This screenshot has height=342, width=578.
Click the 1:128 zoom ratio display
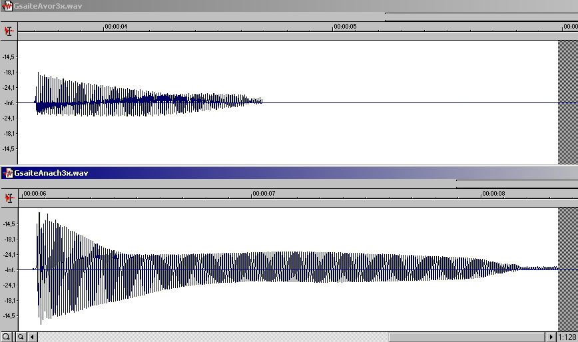[x=567, y=337]
